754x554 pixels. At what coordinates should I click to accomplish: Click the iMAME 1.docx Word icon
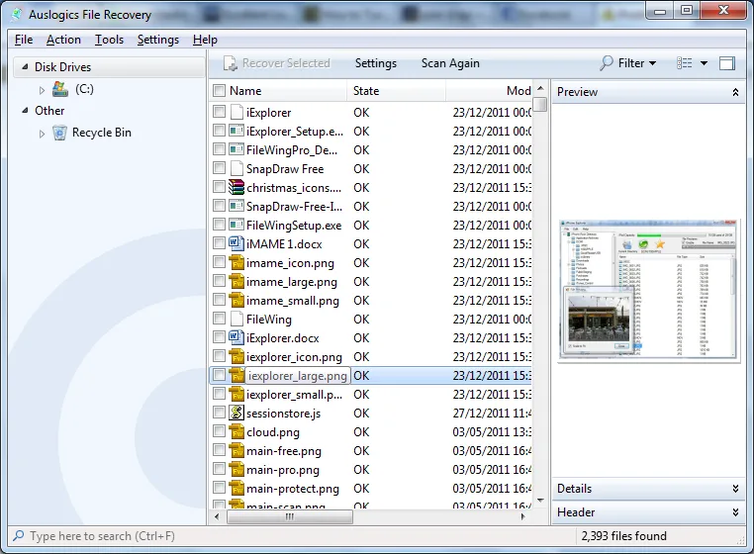click(x=236, y=243)
